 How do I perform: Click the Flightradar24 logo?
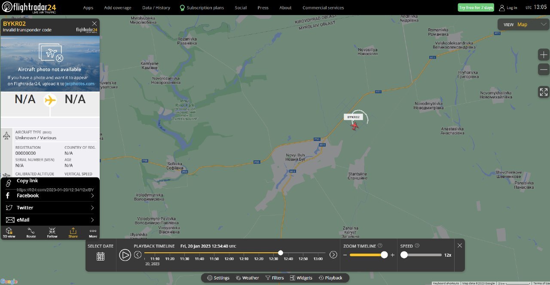point(29,7)
